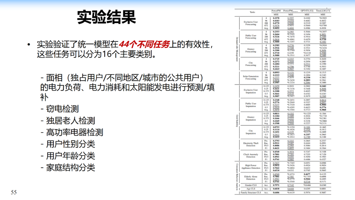Click the Family Structure CLS value '0.6406'

(x=276, y=192)
